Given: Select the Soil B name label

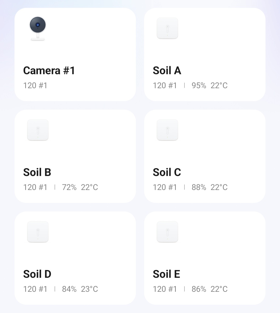Looking at the screenshot, I should tap(37, 172).
